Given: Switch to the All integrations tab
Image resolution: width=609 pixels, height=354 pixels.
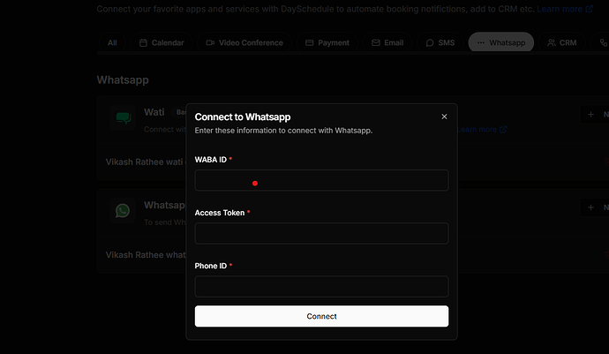Looking at the screenshot, I should coord(112,42).
